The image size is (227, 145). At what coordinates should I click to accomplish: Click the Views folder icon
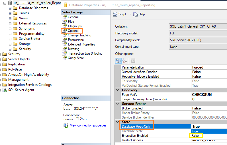point(15,18)
